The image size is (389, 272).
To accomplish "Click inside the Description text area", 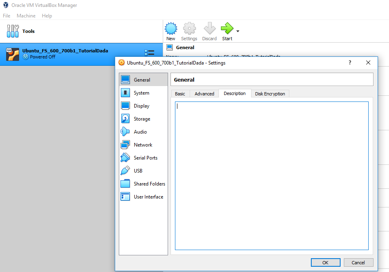I will click(x=271, y=175).
